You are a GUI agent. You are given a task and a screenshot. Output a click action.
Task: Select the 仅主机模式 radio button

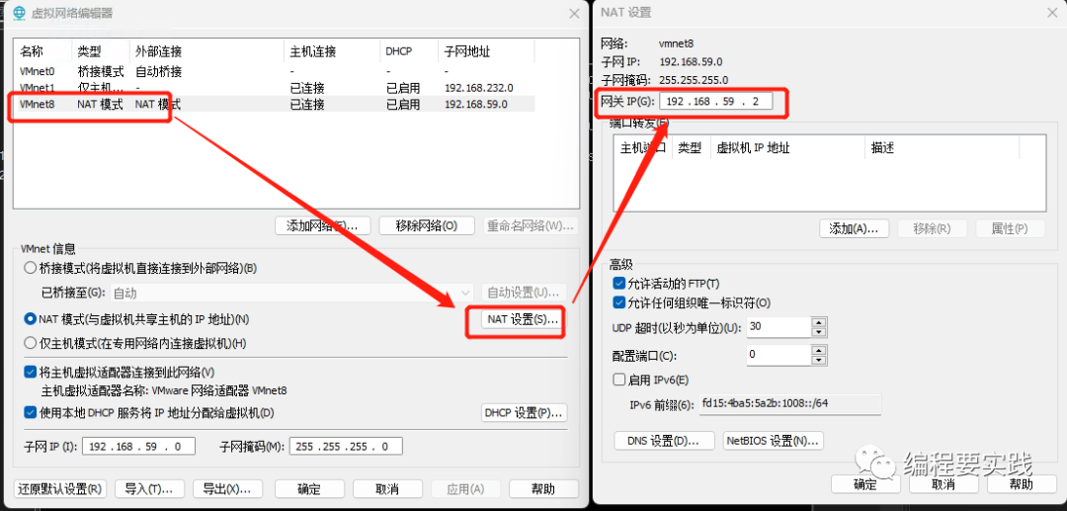(30, 343)
